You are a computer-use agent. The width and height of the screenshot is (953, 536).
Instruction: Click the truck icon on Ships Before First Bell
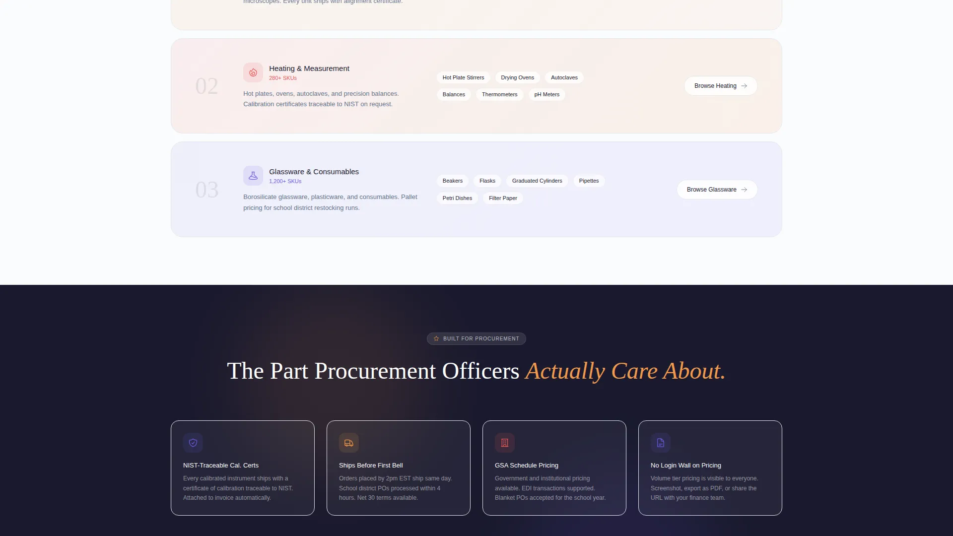tap(349, 443)
